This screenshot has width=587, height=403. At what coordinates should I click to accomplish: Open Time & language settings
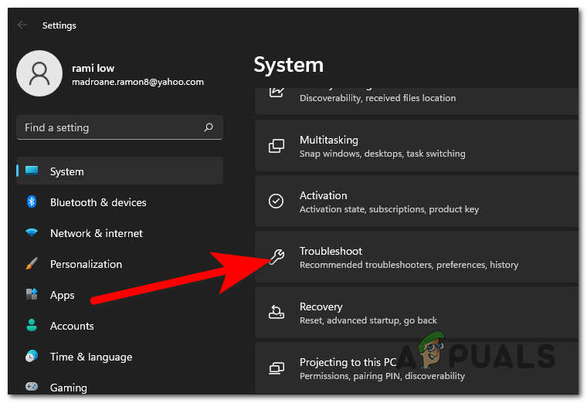(120, 357)
